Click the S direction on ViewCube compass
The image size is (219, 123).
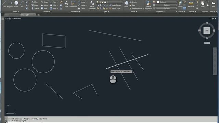[x=207, y=38]
